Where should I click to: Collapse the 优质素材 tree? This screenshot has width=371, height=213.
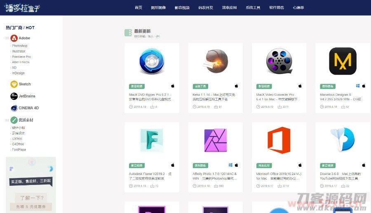7,120
